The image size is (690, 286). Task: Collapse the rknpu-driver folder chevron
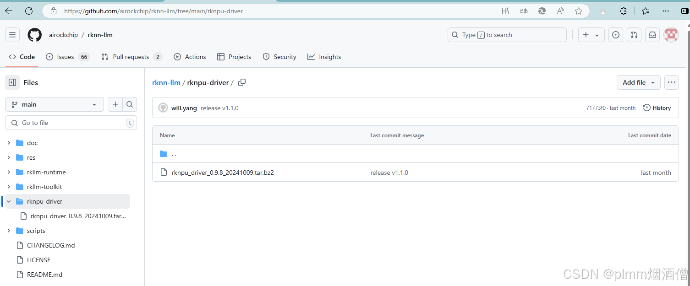(9, 201)
